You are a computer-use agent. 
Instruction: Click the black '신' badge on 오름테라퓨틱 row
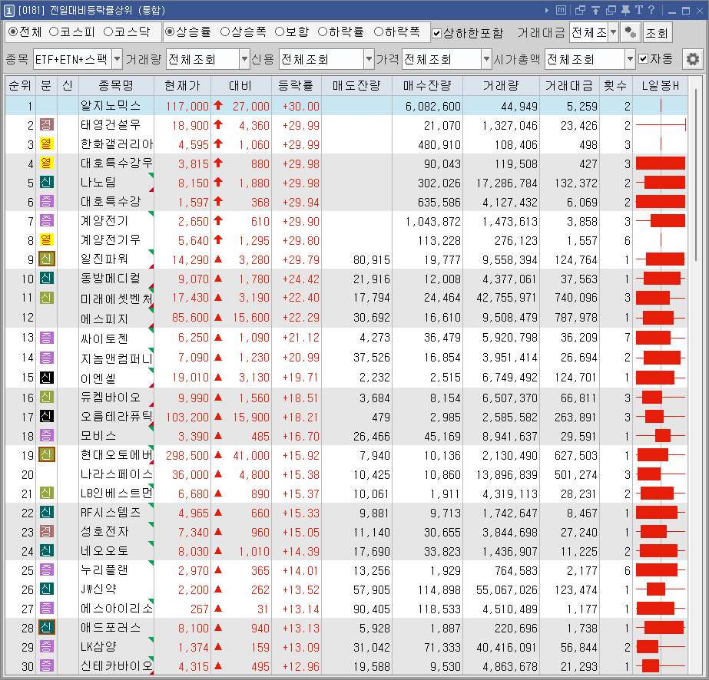pos(46,416)
